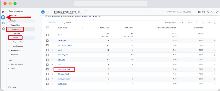Open Engagement Overview report
The width and height of the screenshot is (220, 91).
pyautogui.click(x=17, y=34)
